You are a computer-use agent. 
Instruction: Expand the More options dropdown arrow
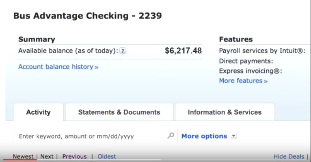[233, 136]
